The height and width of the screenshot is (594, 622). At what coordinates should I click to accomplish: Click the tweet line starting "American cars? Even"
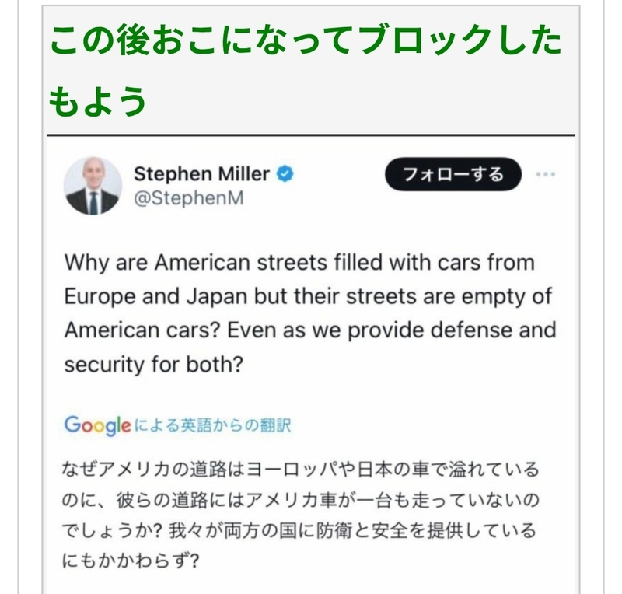pos(309,330)
